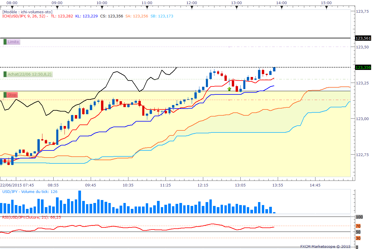Click the KL: 123,229 value

[x=86, y=16]
